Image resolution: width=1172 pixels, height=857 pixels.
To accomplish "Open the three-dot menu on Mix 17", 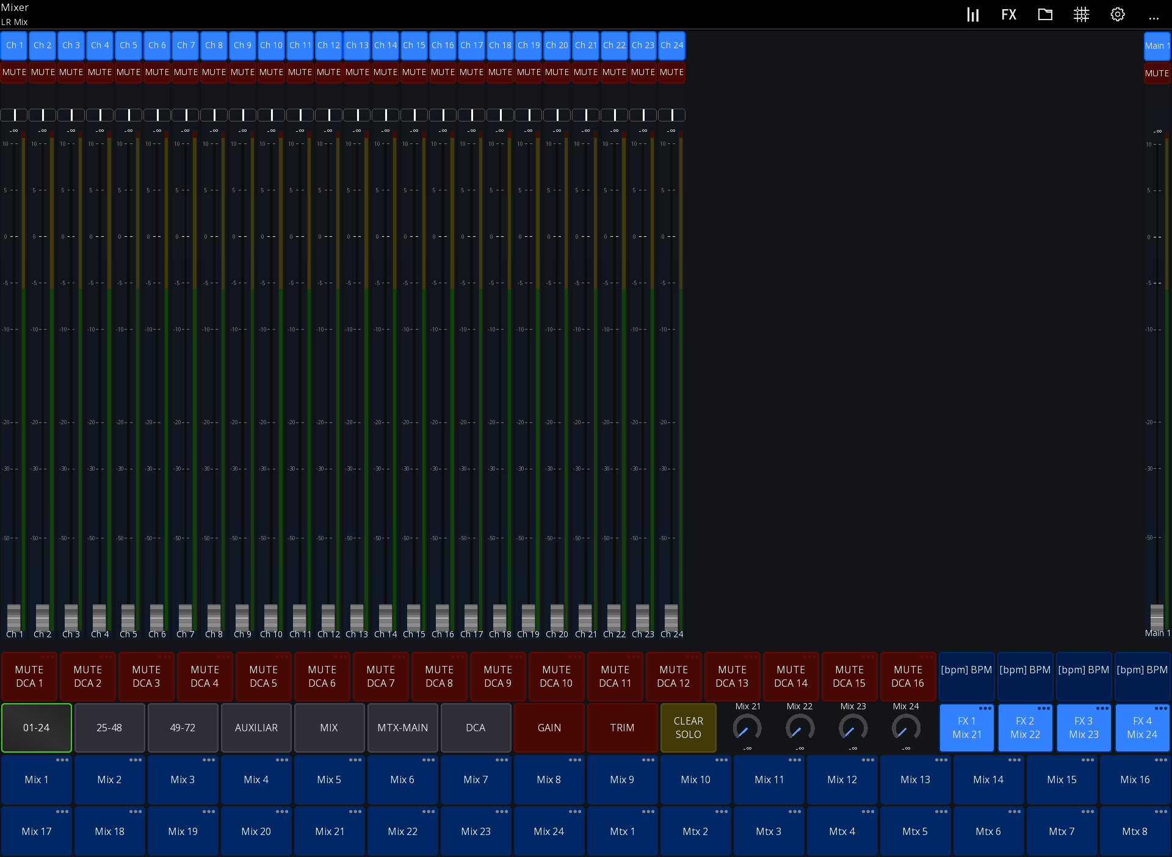I will pyautogui.click(x=62, y=812).
